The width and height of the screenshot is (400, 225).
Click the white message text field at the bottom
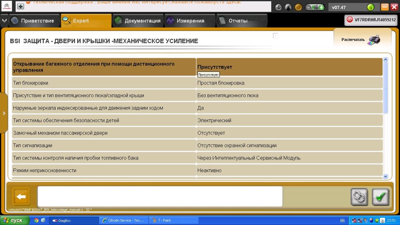click(160, 196)
